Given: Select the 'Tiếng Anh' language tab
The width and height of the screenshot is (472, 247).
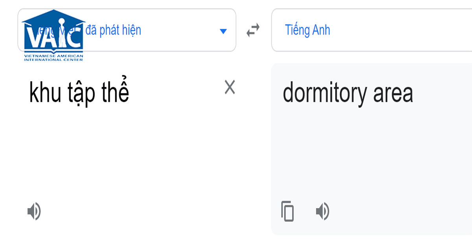Looking at the screenshot, I should pyautogui.click(x=307, y=30).
